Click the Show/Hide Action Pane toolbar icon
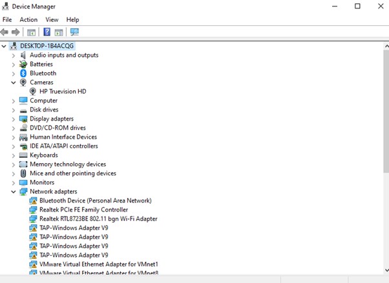Image resolution: width=389 pixels, height=283 pixels. [59, 32]
